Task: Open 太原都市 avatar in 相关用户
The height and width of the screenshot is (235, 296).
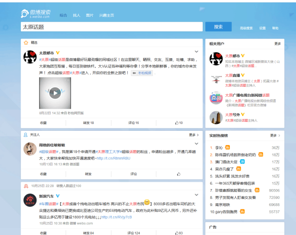Action: click(216, 59)
